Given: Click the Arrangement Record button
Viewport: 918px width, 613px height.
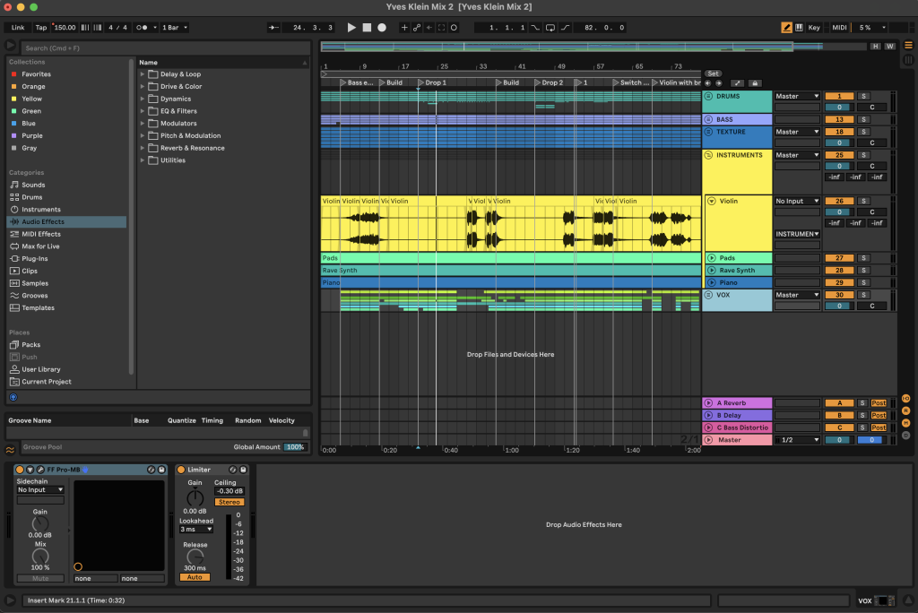Looking at the screenshot, I should [x=382, y=28].
